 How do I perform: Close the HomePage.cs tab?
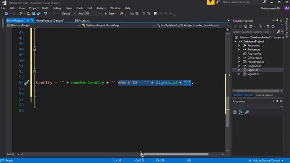tap(32, 20)
